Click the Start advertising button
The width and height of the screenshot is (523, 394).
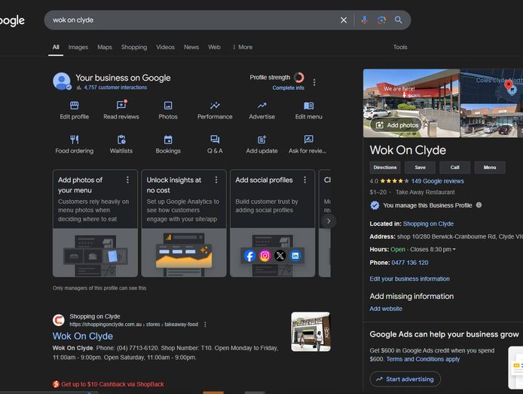(x=405, y=379)
